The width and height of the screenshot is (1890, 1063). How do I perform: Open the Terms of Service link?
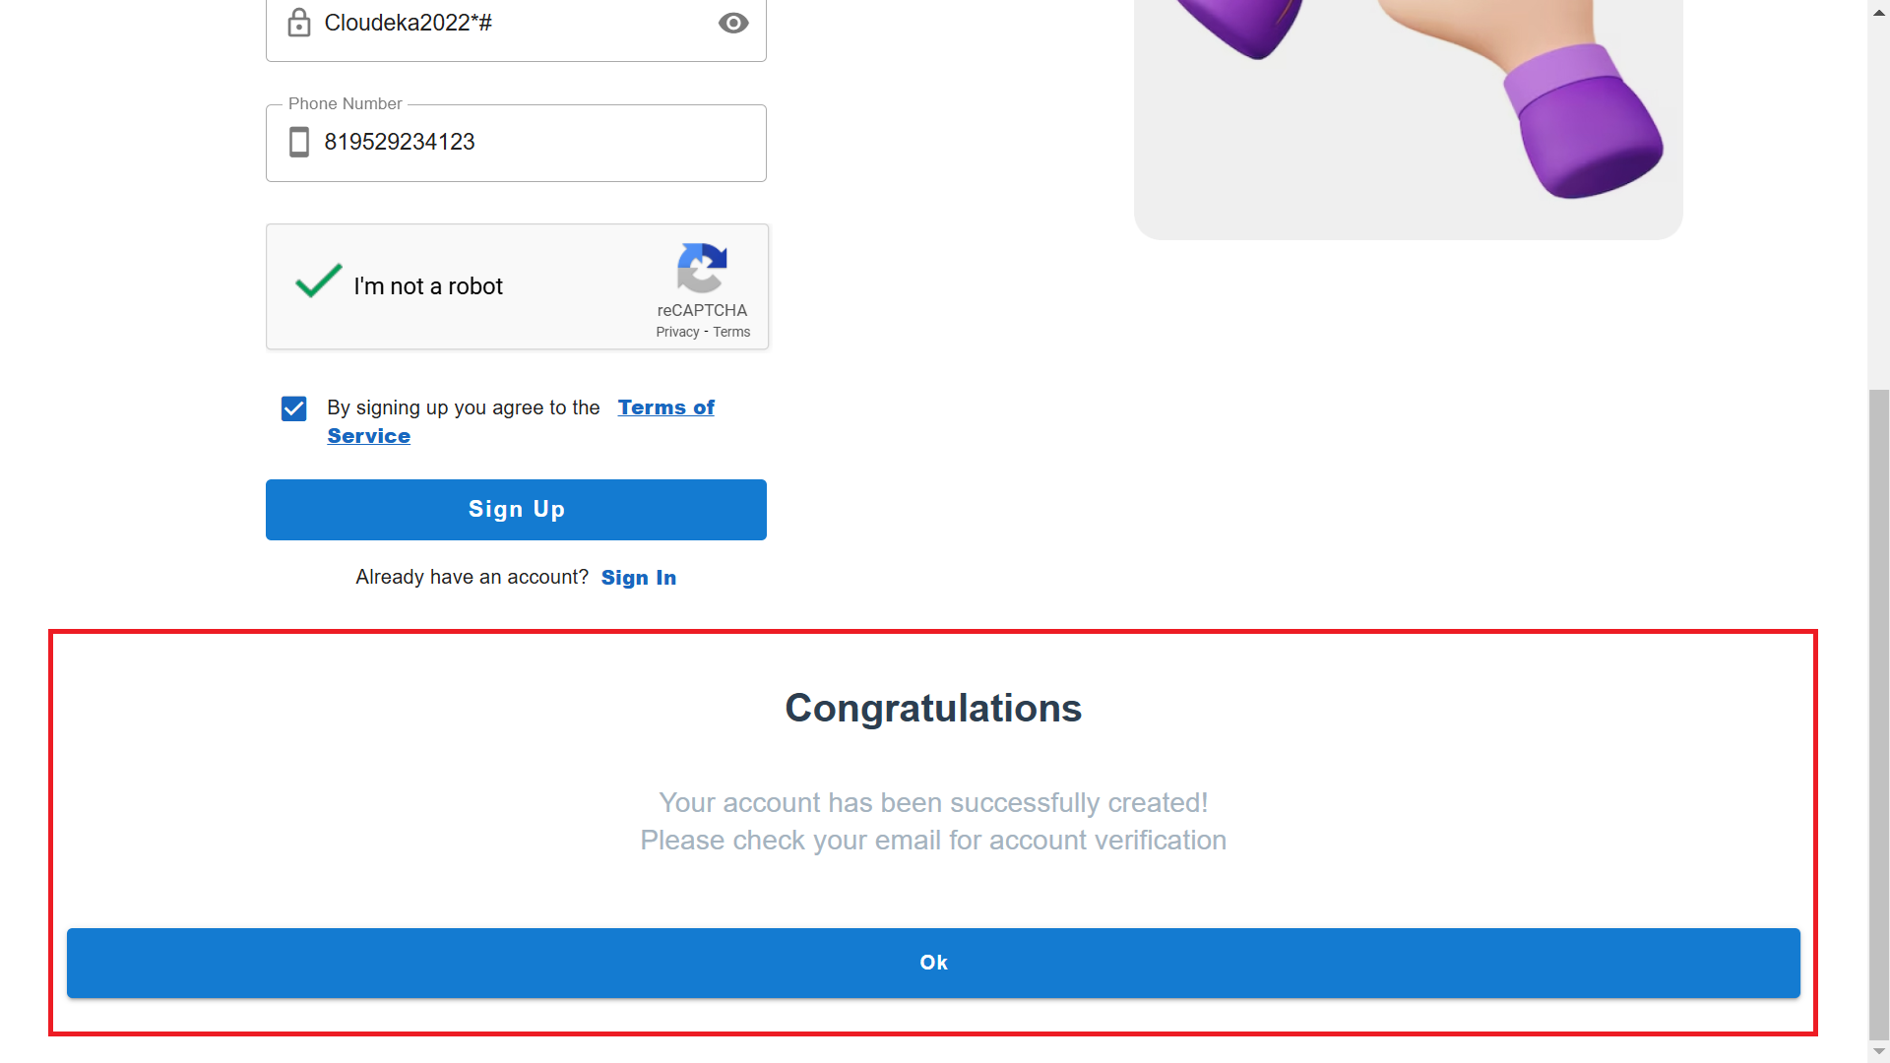[665, 407]
